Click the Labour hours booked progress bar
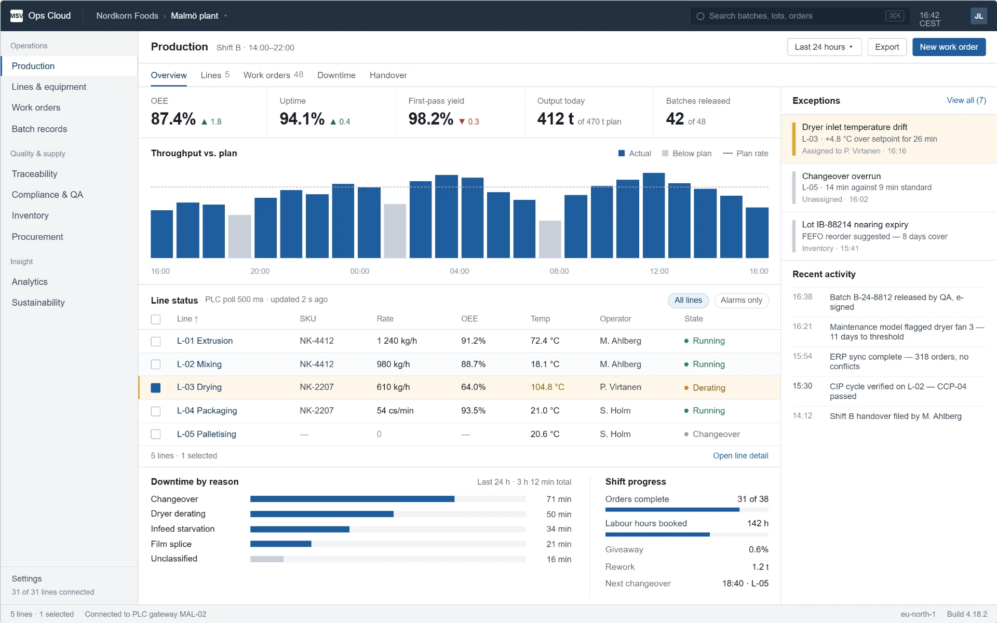 coord(686,534)
